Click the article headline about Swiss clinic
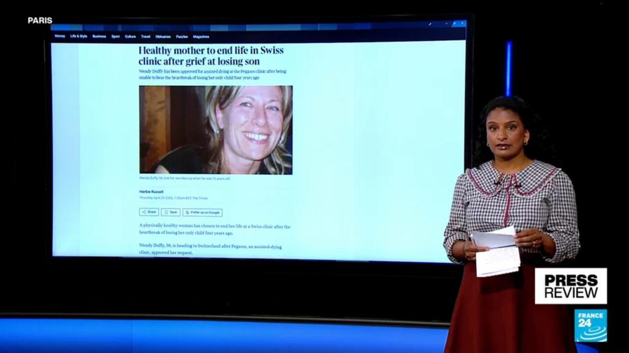Viewport: 629px width, 353px height. point(211,56)
